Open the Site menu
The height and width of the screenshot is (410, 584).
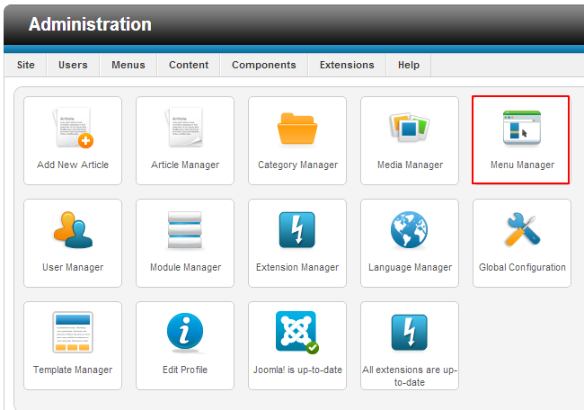[x=26, y=65]
